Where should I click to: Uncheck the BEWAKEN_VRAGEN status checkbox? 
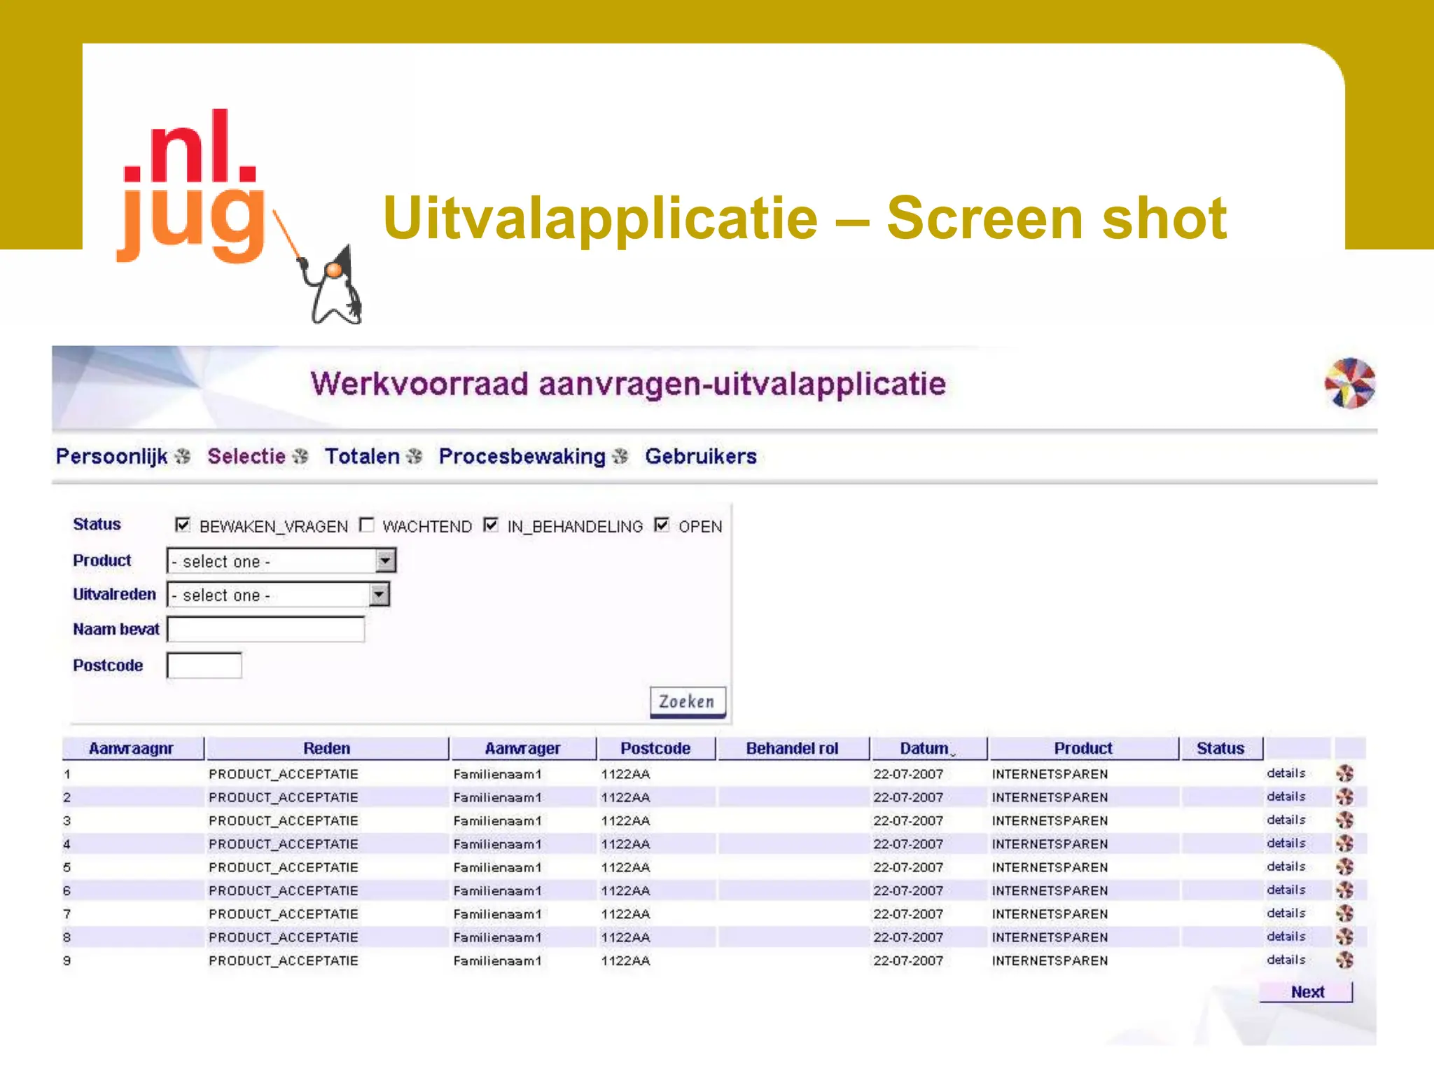click(x=183, y=525)
